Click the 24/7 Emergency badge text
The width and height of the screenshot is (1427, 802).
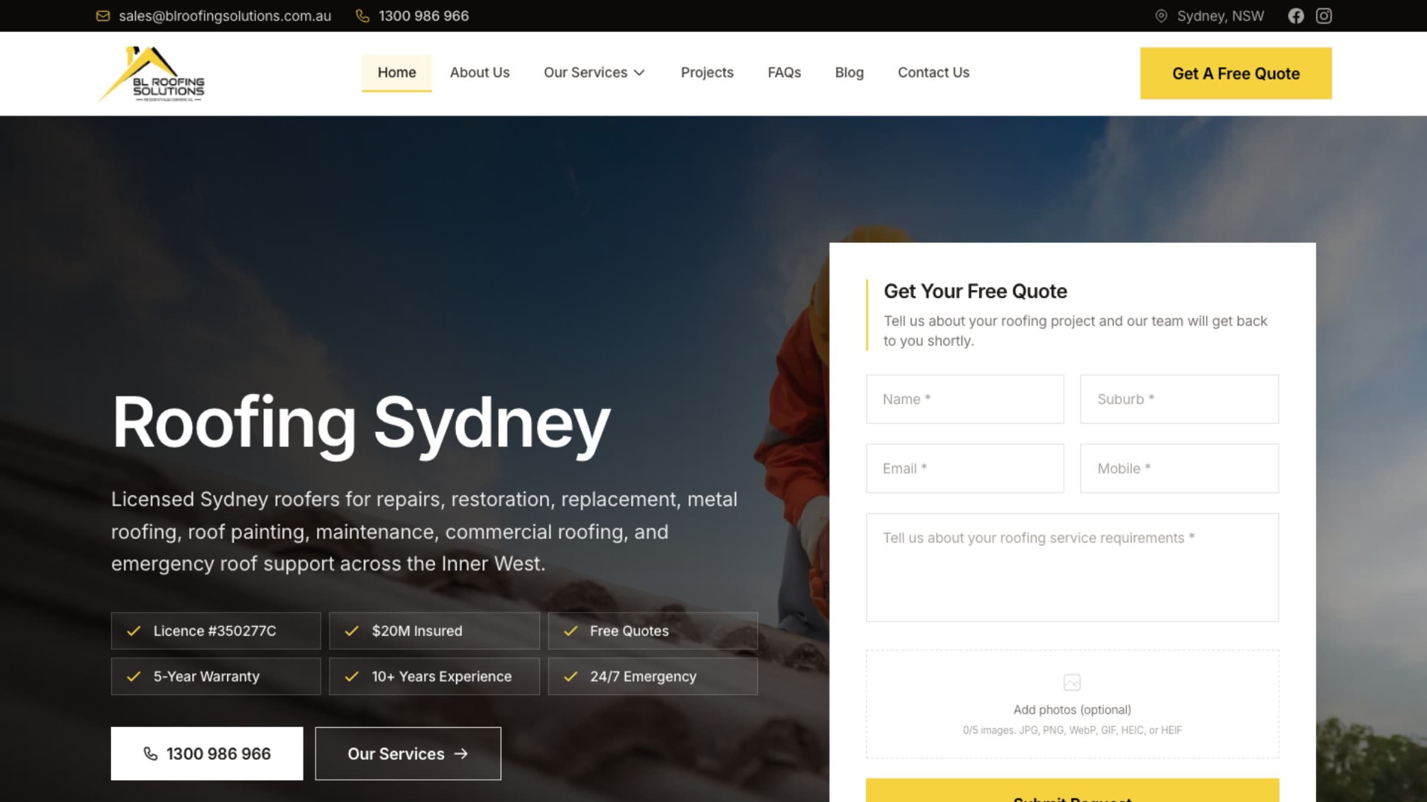(x=643, y=677)
